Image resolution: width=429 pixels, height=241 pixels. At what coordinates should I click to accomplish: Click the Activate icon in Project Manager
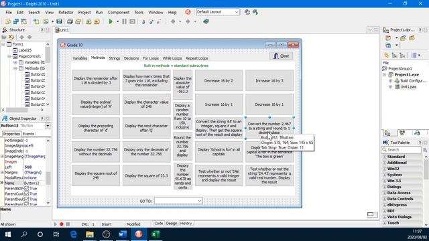point(388,38)
